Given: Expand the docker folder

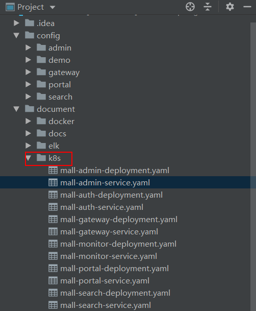Looking at the screenshot, I should 29,121.
